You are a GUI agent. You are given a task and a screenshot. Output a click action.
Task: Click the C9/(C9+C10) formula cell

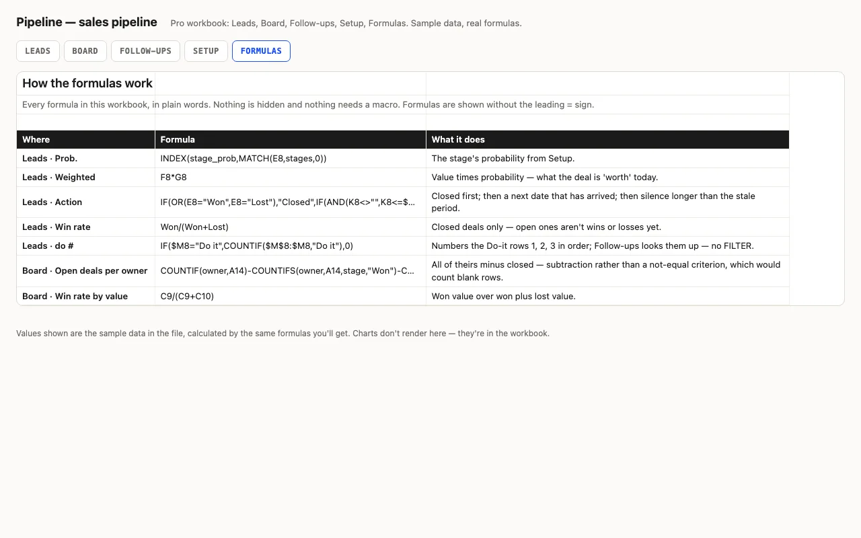[291, 296]
